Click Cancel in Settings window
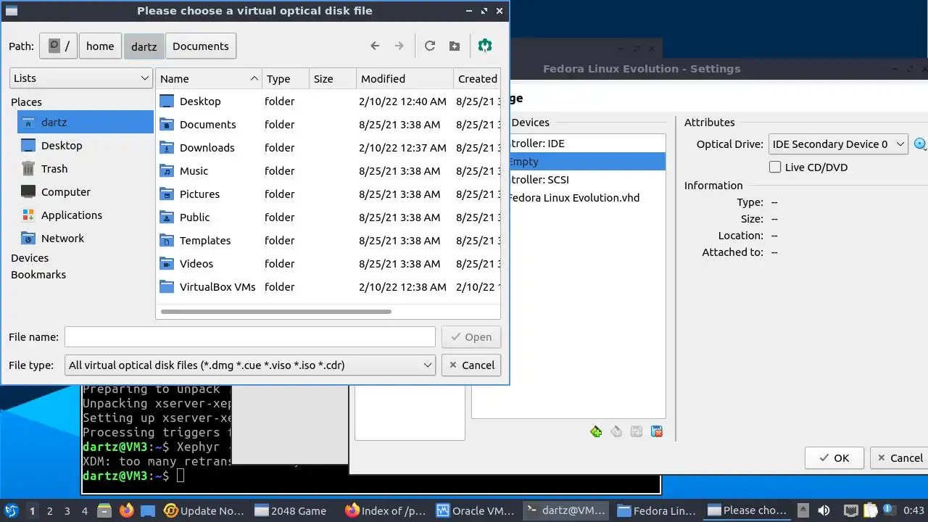 tap(899, 457)
